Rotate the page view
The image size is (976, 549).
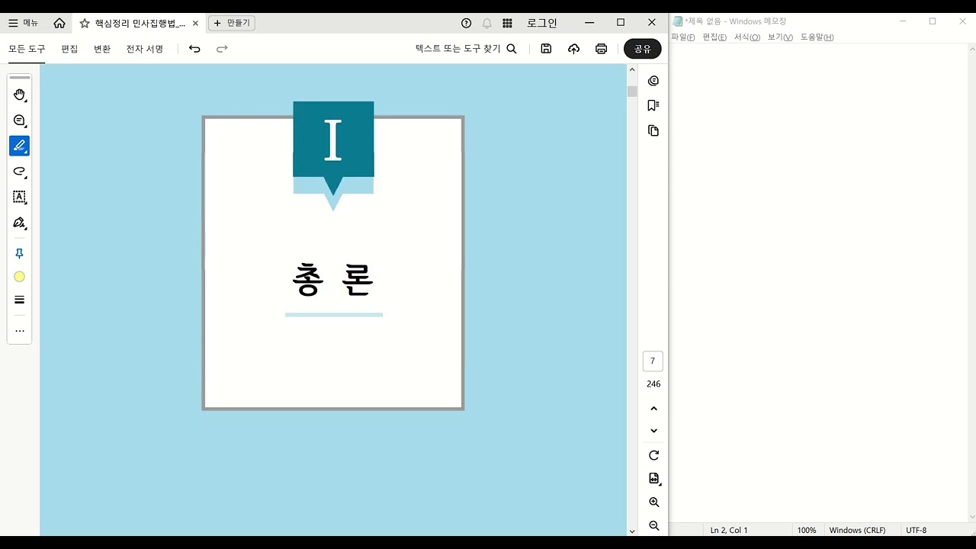[x=653, y=455]
